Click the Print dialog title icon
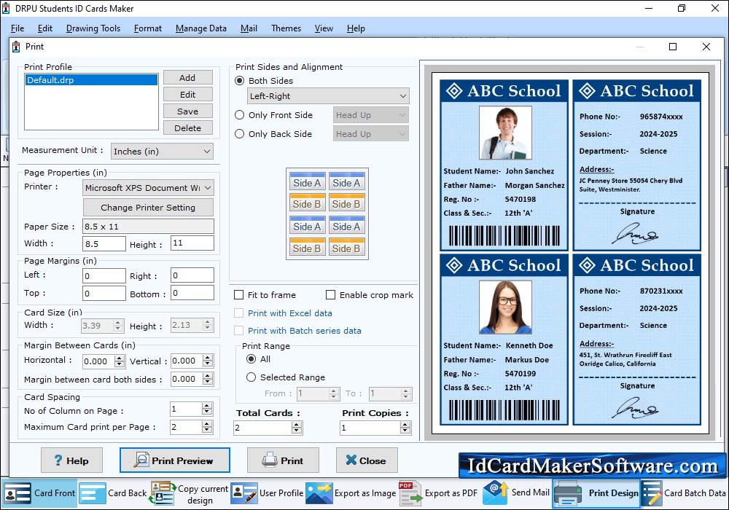This screenshot has height=510, width=729. coord(16,47)
